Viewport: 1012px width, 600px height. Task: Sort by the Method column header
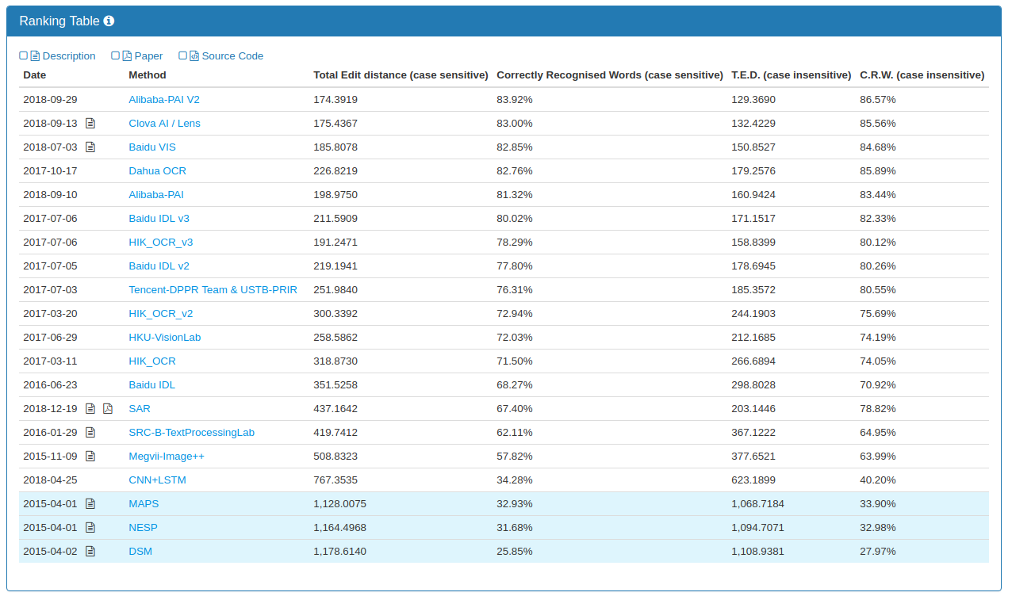point(148,75)
